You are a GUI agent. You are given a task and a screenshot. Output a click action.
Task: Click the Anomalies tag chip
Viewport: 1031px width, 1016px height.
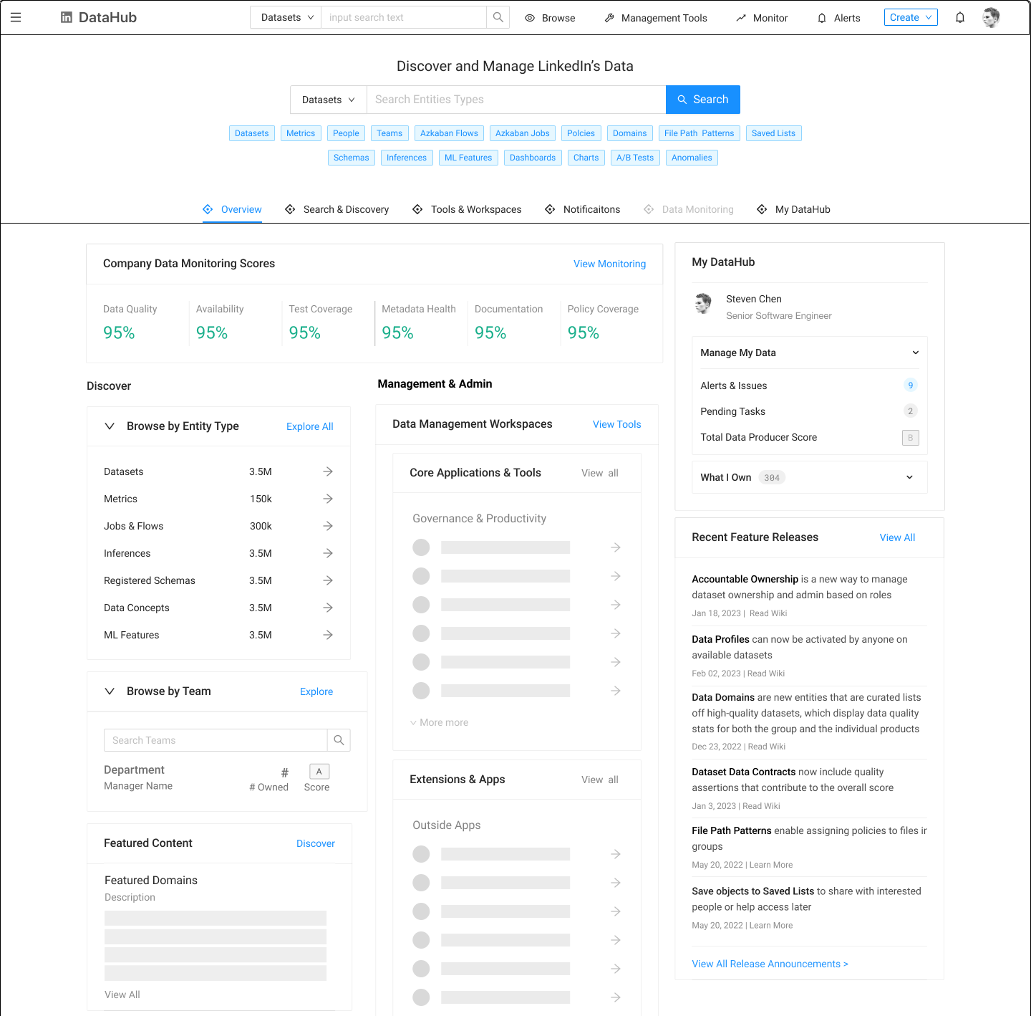click(x=692, y=158)
